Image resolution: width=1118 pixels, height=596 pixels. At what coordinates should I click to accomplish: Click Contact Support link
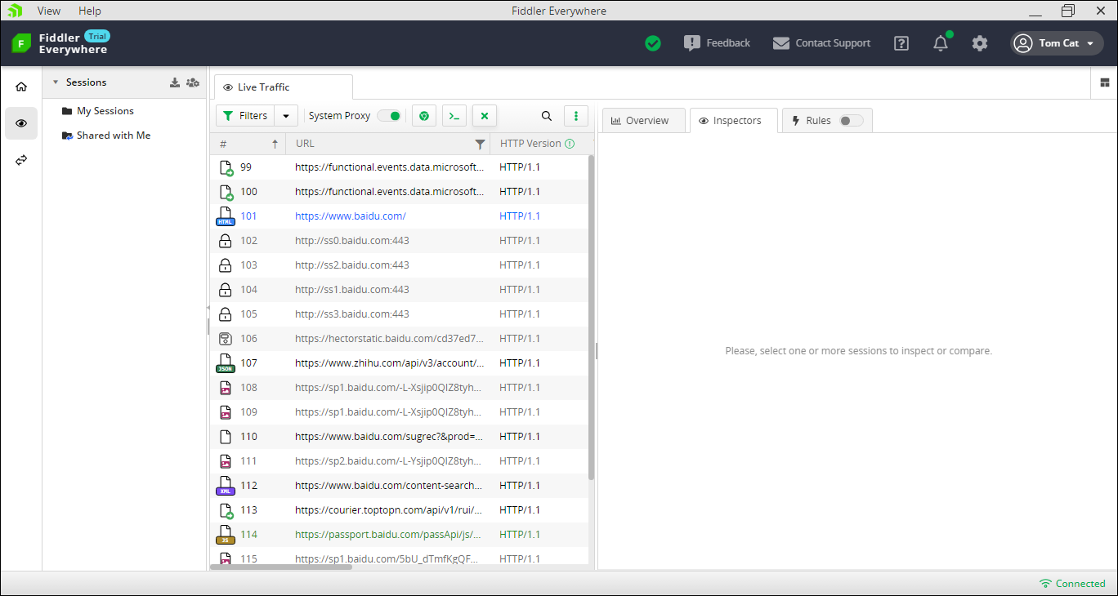tap(821, 43)
